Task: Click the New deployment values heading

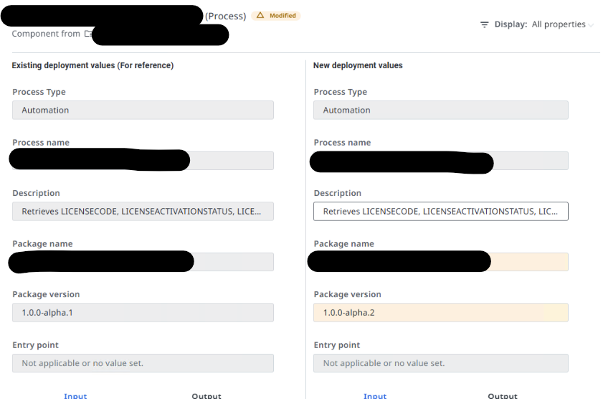Action: [x=358, y=65]
